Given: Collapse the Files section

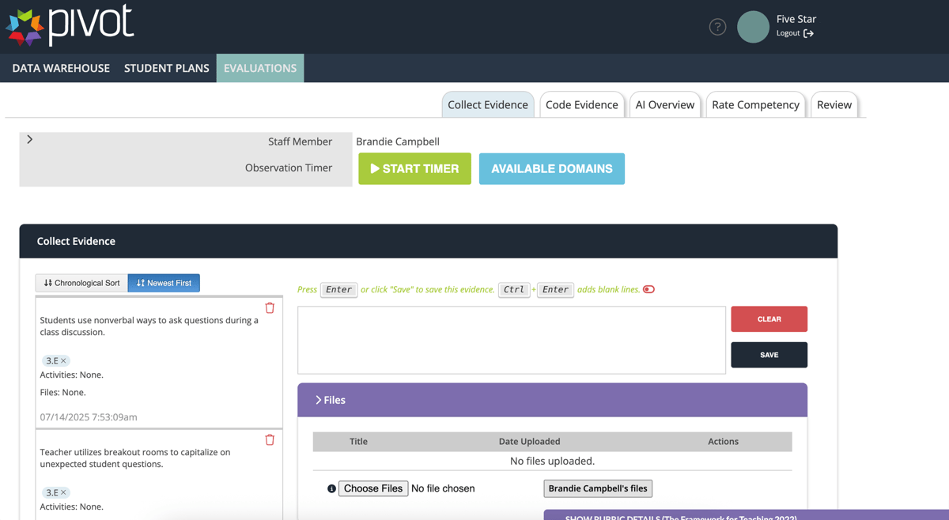Looking at the screenshot, I should pyautogui.click(x=317, y=400).
